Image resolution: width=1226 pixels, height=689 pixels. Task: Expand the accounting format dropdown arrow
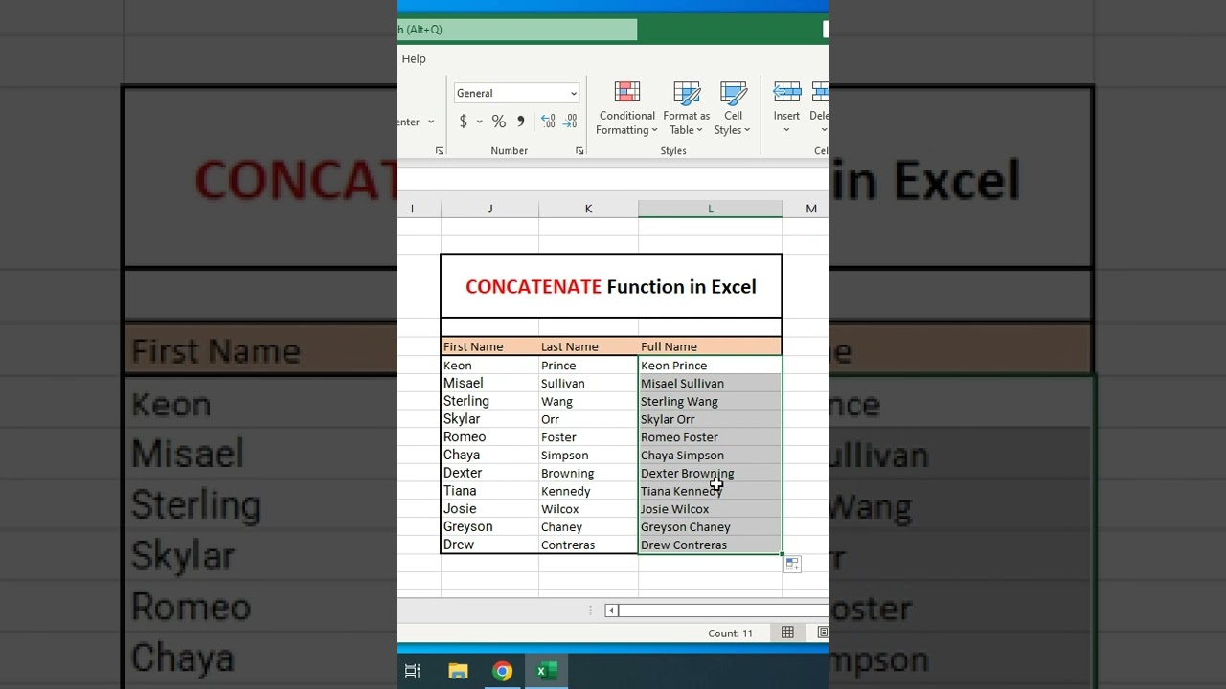479,122
